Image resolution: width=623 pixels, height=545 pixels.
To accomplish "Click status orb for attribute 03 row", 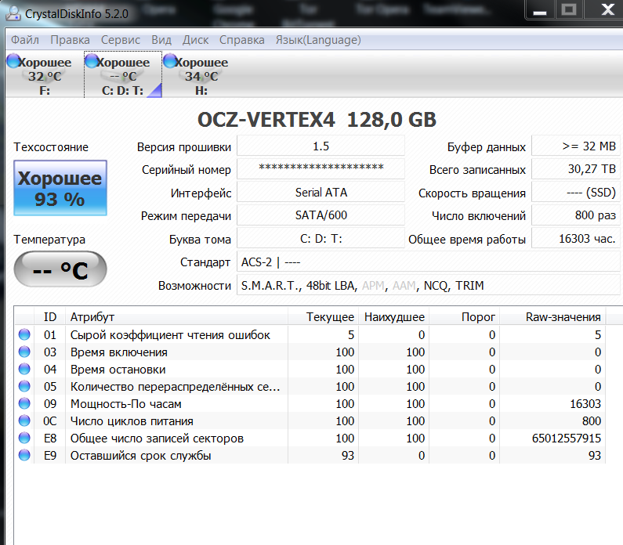I will [x=24, y=352].
